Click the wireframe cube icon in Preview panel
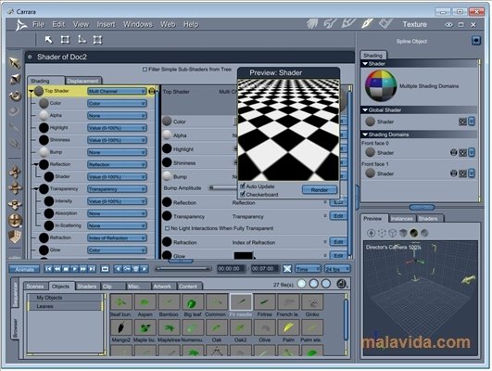This screenshot has width=492, height=371. pyautogui.click(x=393, y=233)
